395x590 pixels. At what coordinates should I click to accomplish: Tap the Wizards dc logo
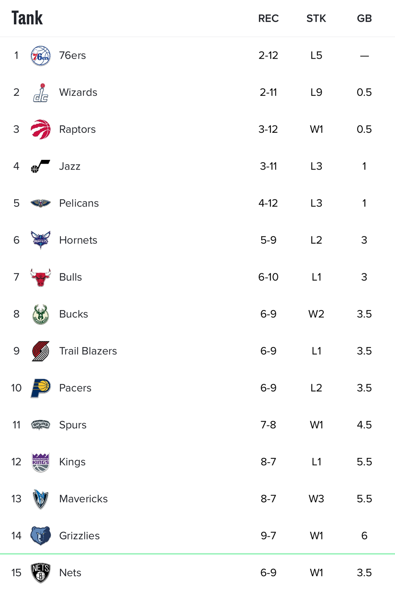pos(41,93)
